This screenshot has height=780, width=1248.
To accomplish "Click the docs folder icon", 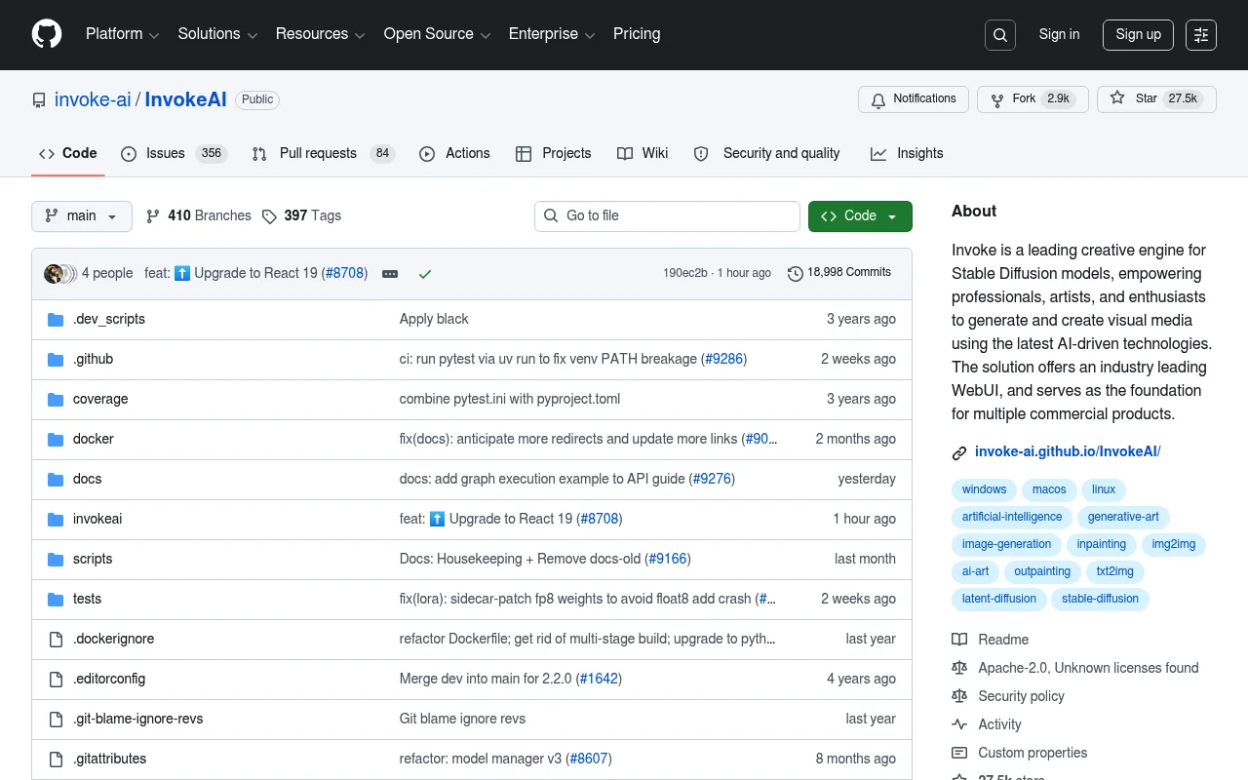I will [56, 480].
